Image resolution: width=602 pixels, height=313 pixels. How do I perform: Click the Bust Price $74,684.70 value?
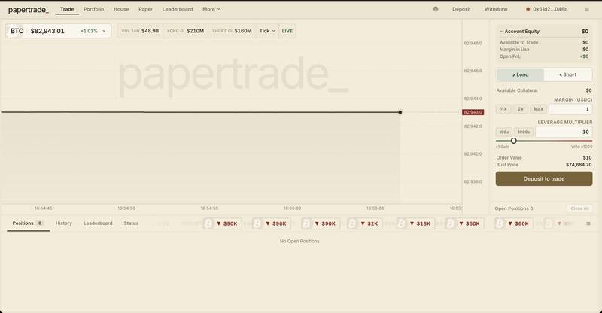[x=579, y=165]
